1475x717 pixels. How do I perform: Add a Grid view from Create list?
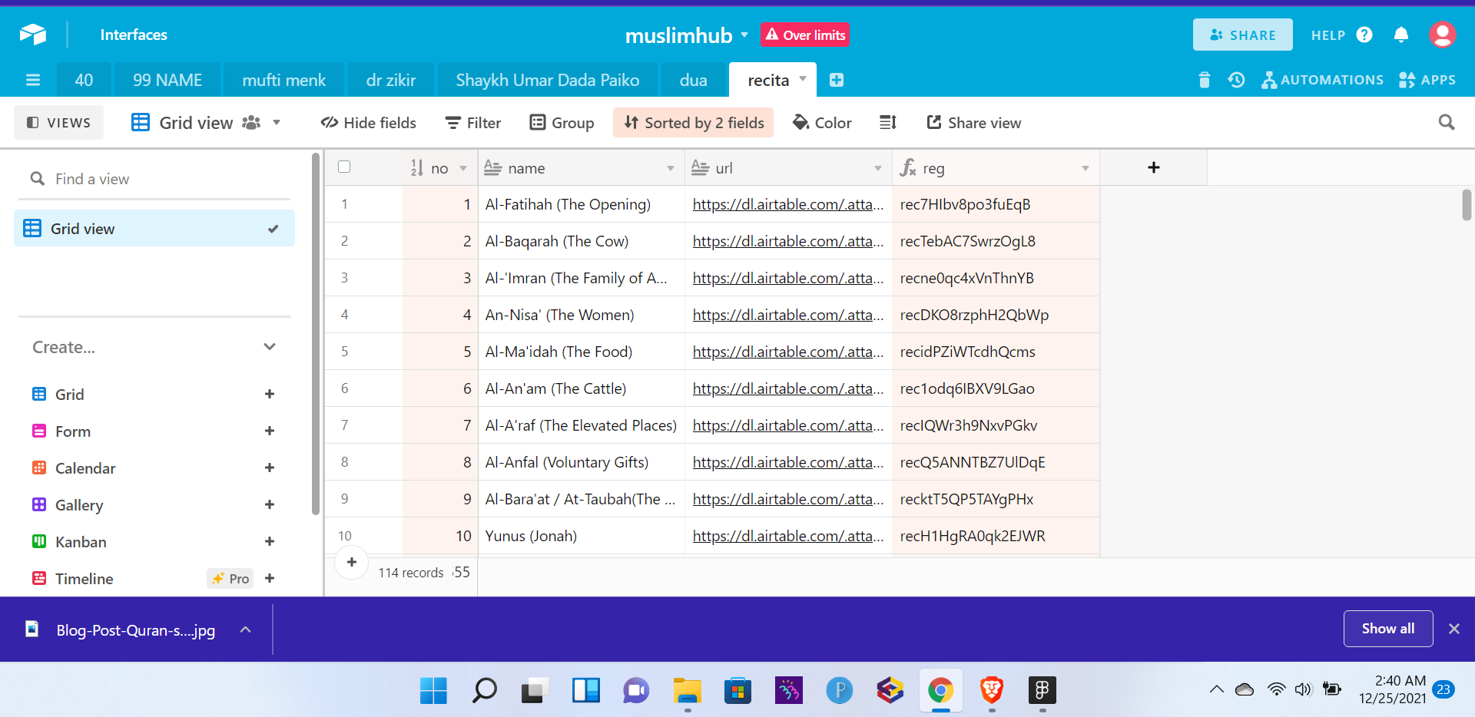pos(270,395)
